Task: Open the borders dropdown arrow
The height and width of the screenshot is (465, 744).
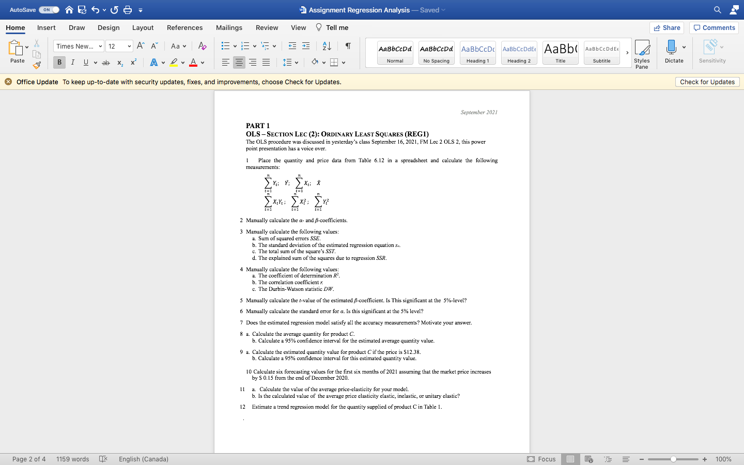Action: tap(344, 63)
